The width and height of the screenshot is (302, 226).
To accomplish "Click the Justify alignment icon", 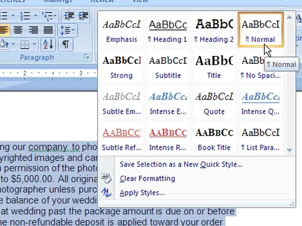I will 48,30.
